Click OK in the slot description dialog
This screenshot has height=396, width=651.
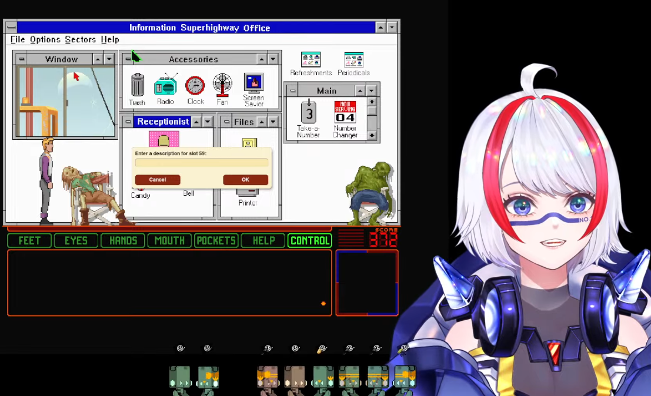[x=245, y=180]
